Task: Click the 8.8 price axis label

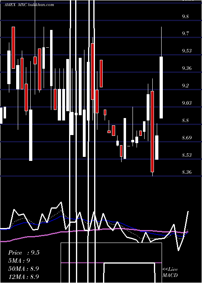Action: coord(185,120)
